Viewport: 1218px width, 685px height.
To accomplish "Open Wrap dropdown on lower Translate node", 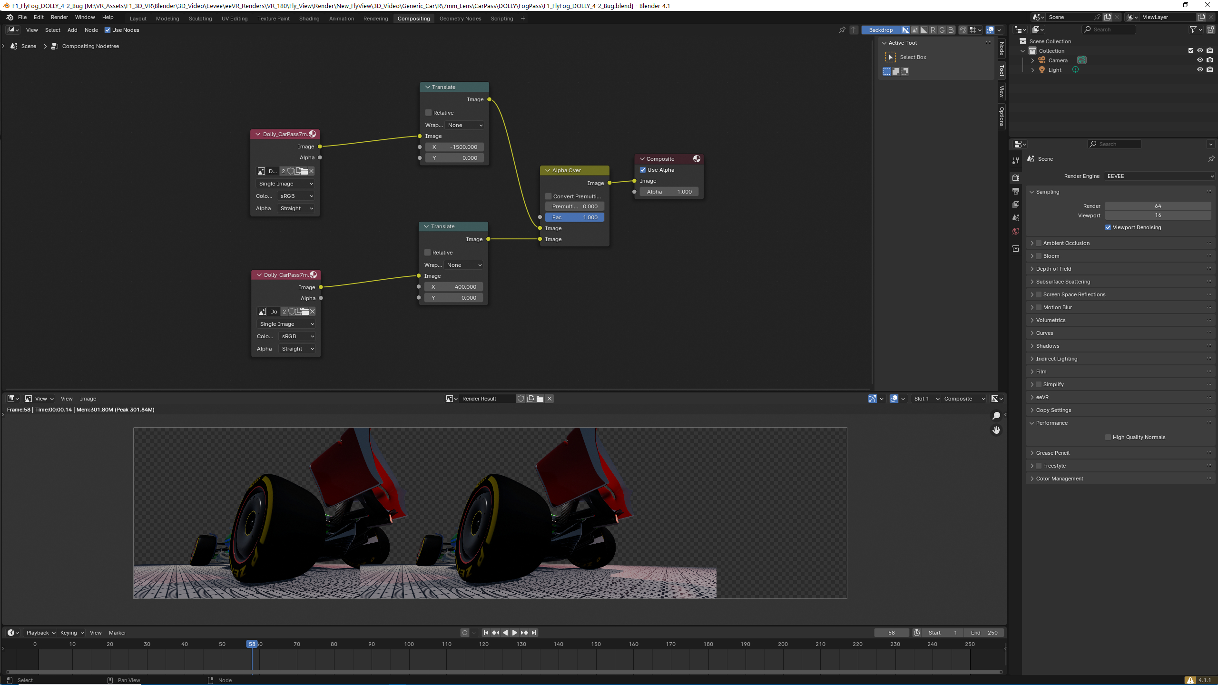I will [464, 265].
